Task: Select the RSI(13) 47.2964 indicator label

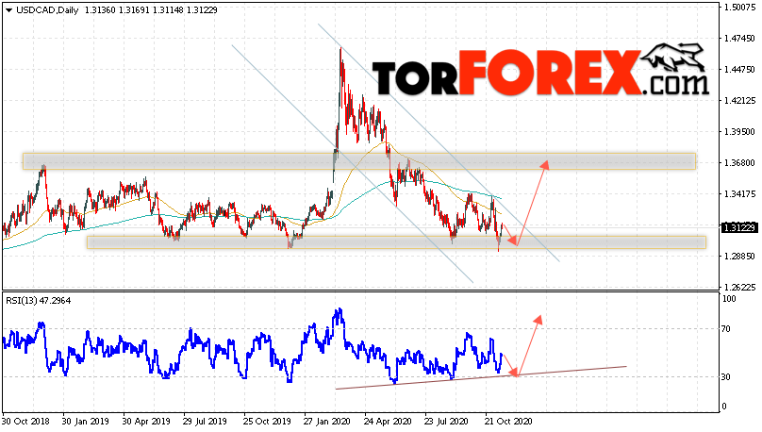Action: tap(39, 301)
